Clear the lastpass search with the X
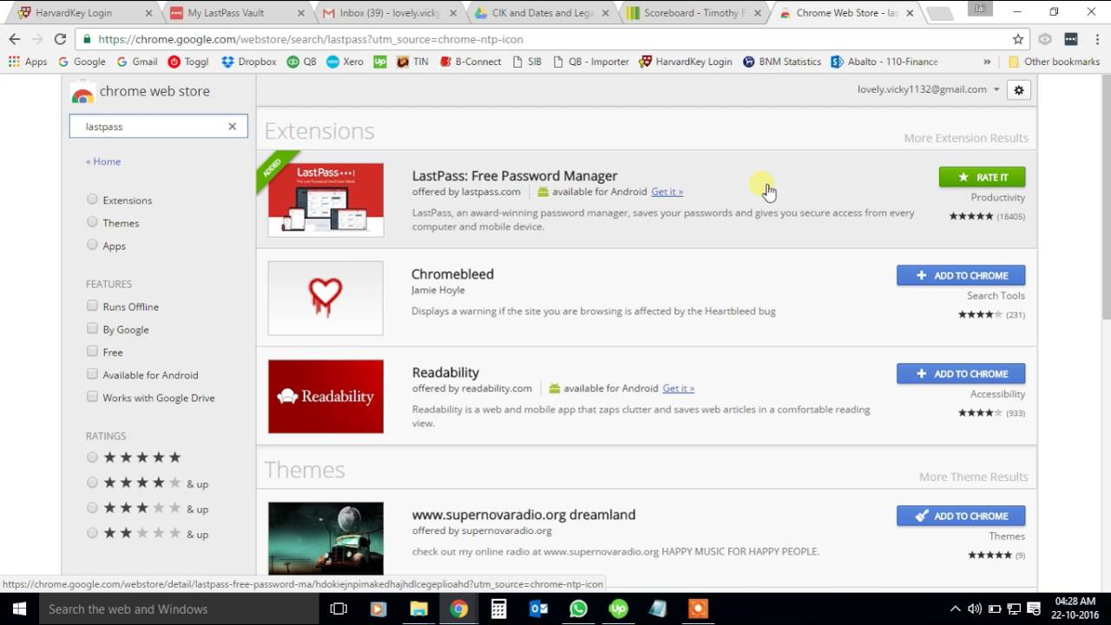 pos(232,127)
